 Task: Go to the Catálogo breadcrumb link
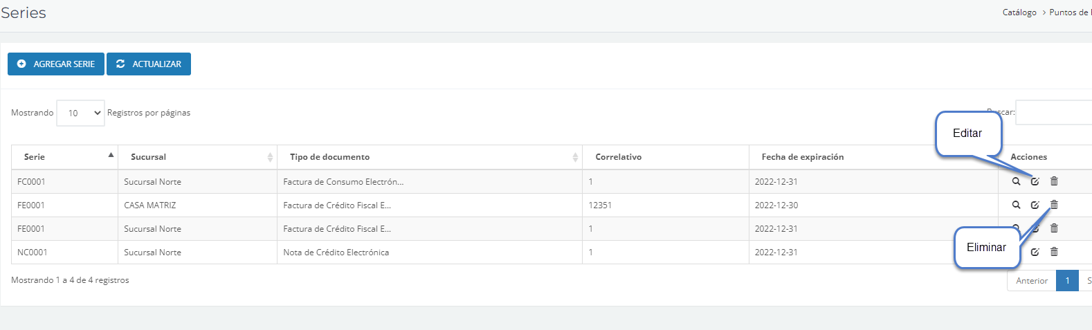(x=1019, y=12)
